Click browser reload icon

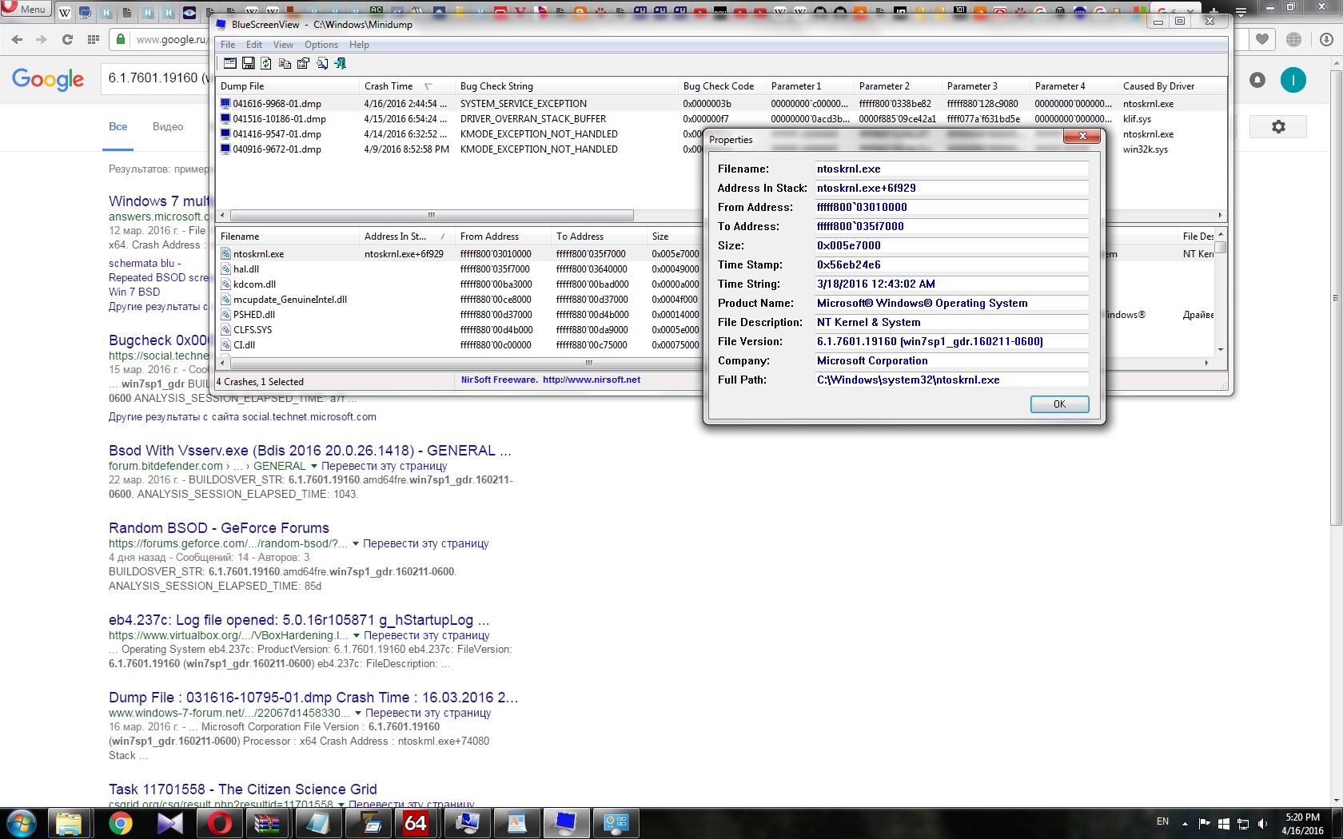[67, 39]
